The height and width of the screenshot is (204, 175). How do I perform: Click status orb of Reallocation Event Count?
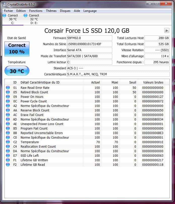(8, 146)
